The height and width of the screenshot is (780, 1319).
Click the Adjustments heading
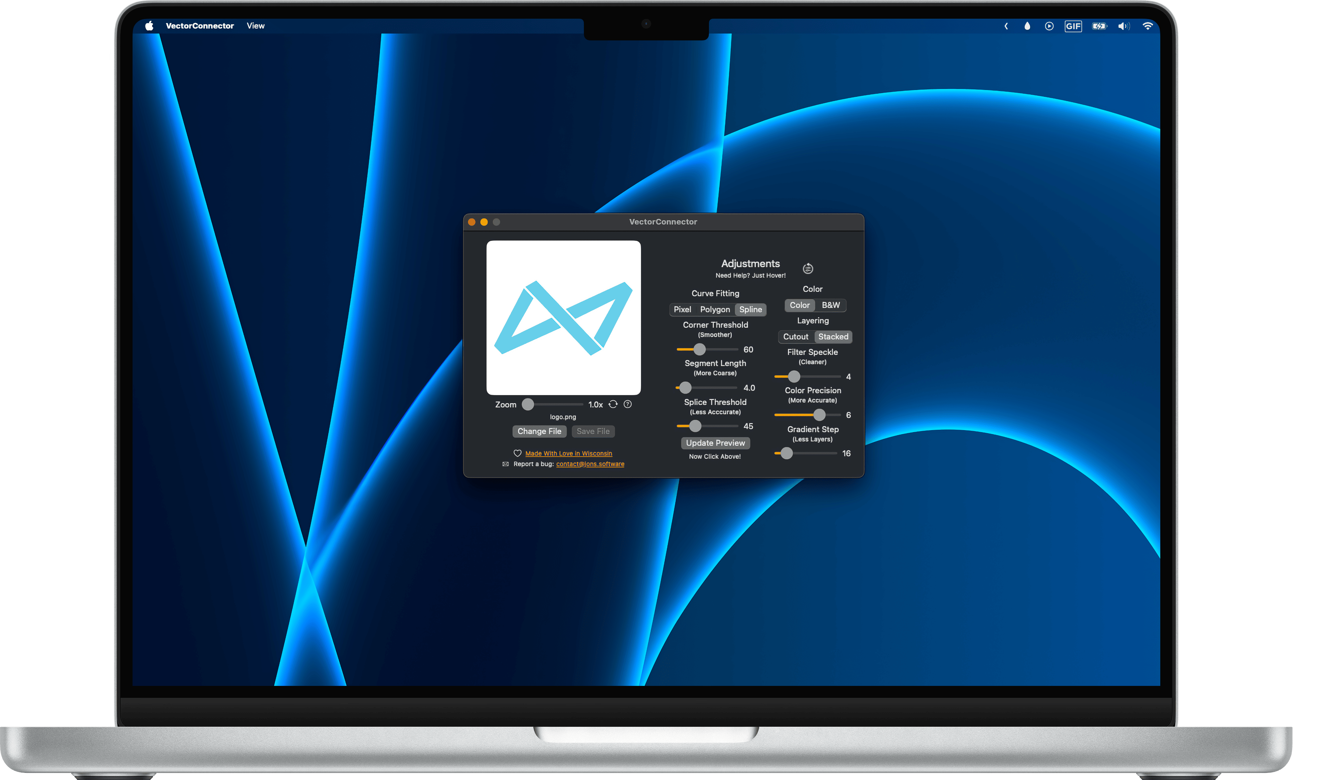[750, 264]
